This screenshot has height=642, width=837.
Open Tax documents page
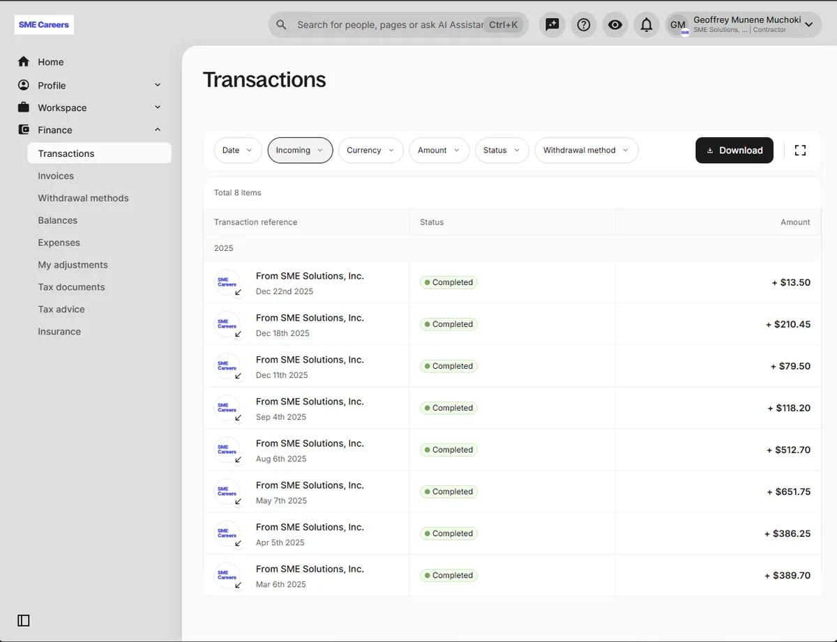[71, 287]
